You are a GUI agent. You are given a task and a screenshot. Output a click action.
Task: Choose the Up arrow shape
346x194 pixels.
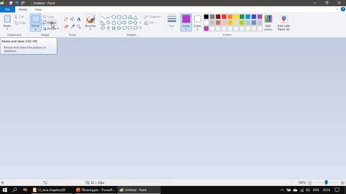[135, 23]
